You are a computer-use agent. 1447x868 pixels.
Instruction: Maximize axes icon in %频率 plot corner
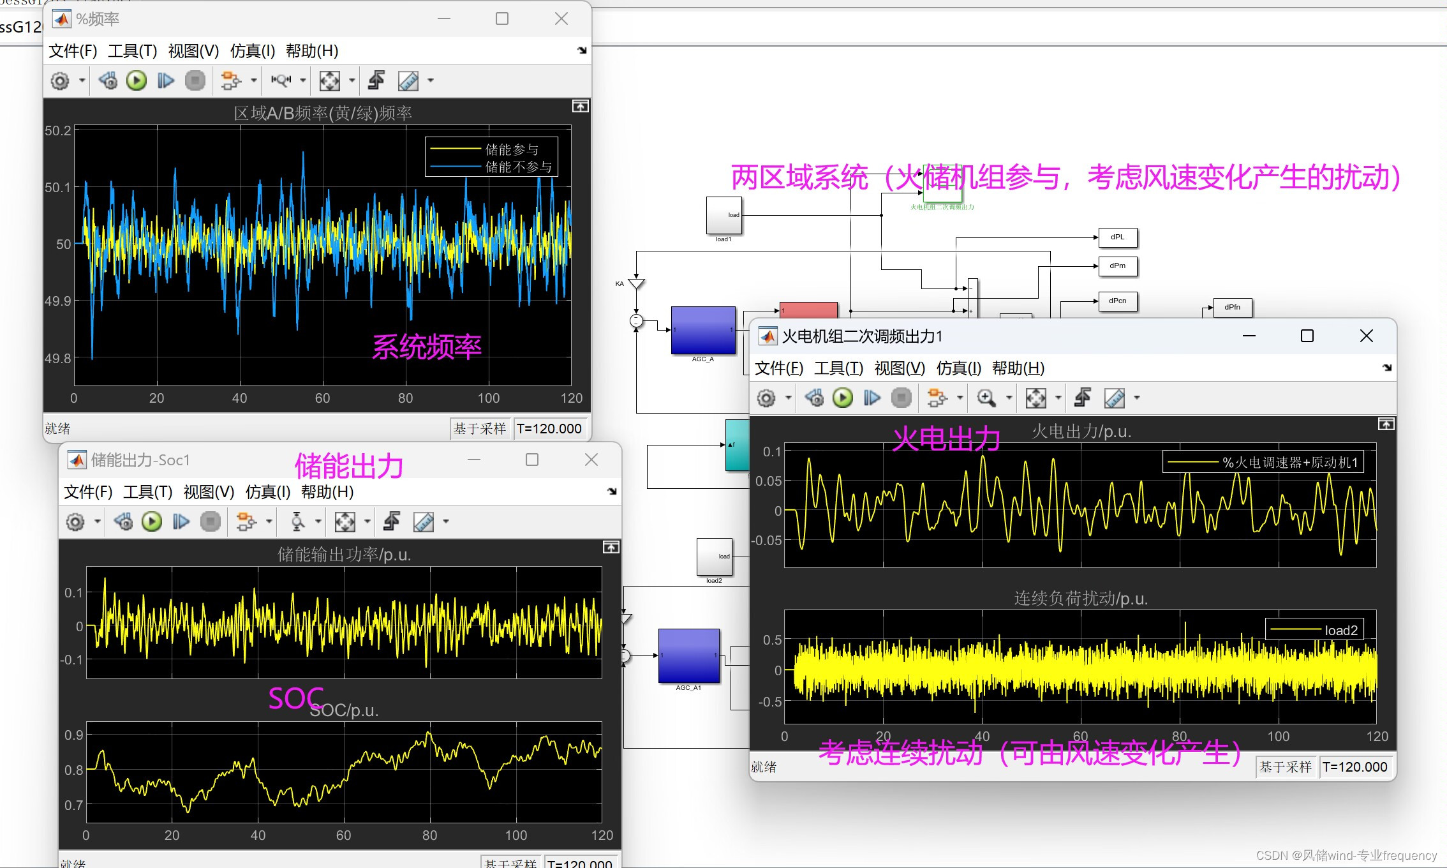click(581, 107)
